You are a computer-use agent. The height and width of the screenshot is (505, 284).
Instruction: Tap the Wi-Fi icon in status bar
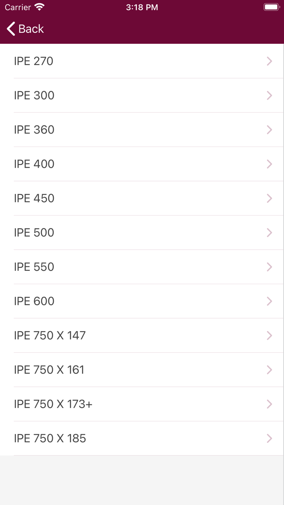(x=39, y=7)
